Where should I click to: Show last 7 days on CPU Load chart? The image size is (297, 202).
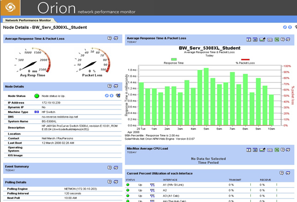click(x=249, y=150)
